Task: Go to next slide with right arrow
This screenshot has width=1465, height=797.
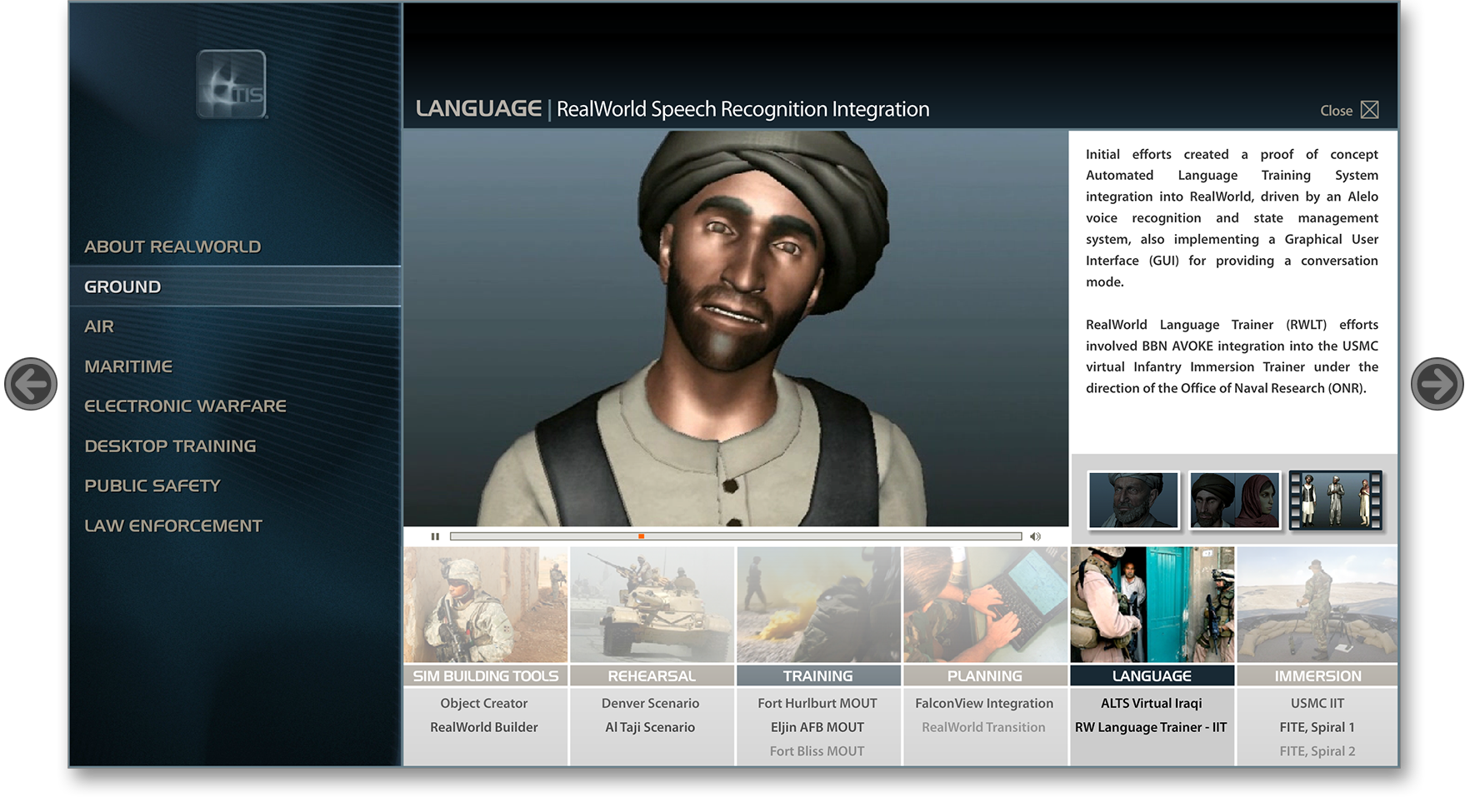Action: (x=1437, y=384)
